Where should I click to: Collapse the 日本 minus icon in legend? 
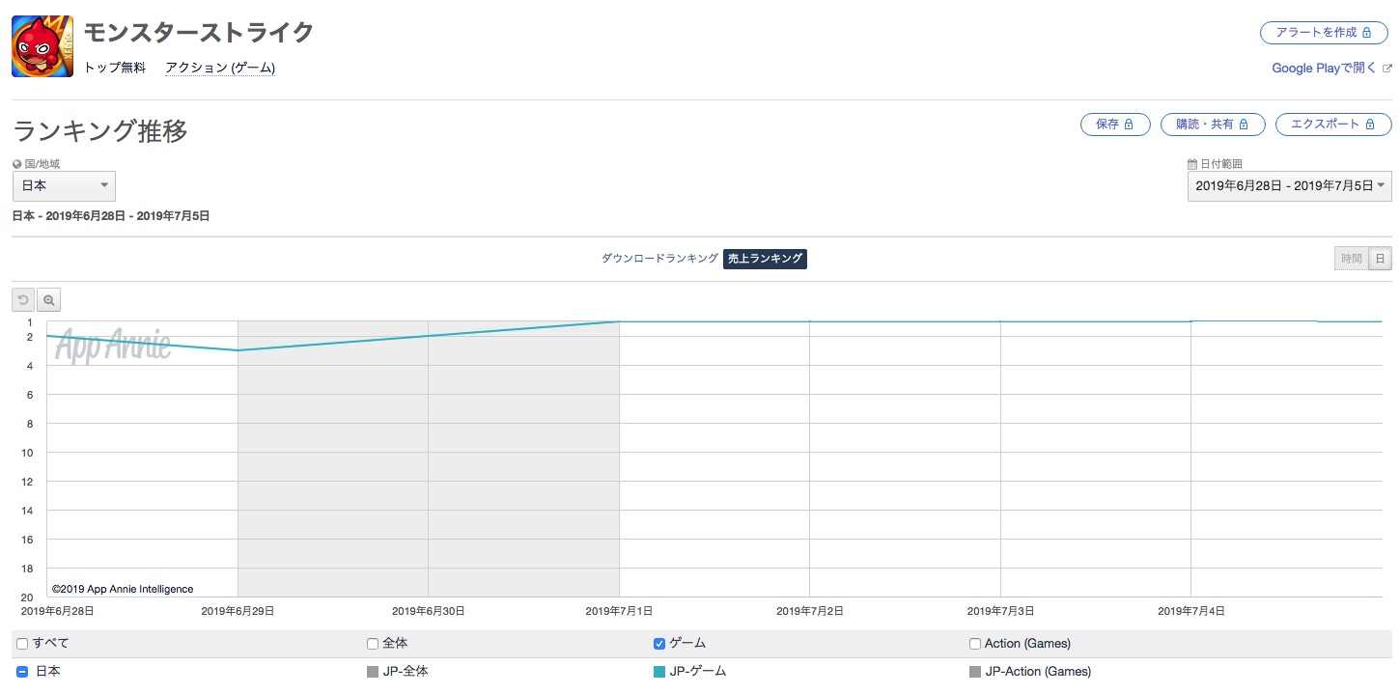22,671
